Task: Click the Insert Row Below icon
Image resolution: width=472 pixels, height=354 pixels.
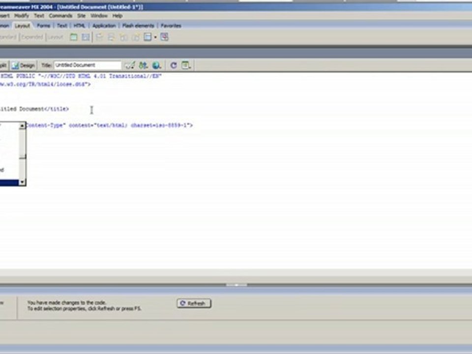Action: tap(112, 37)
